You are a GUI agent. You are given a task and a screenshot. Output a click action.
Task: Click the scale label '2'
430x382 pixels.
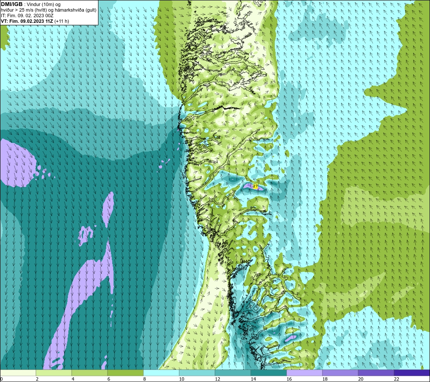point(37,379)
